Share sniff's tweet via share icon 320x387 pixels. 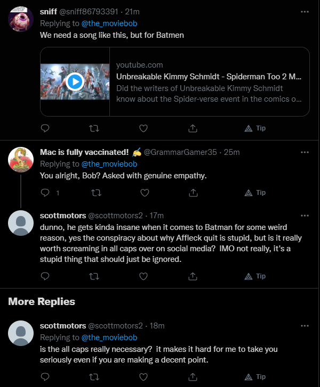193,128
